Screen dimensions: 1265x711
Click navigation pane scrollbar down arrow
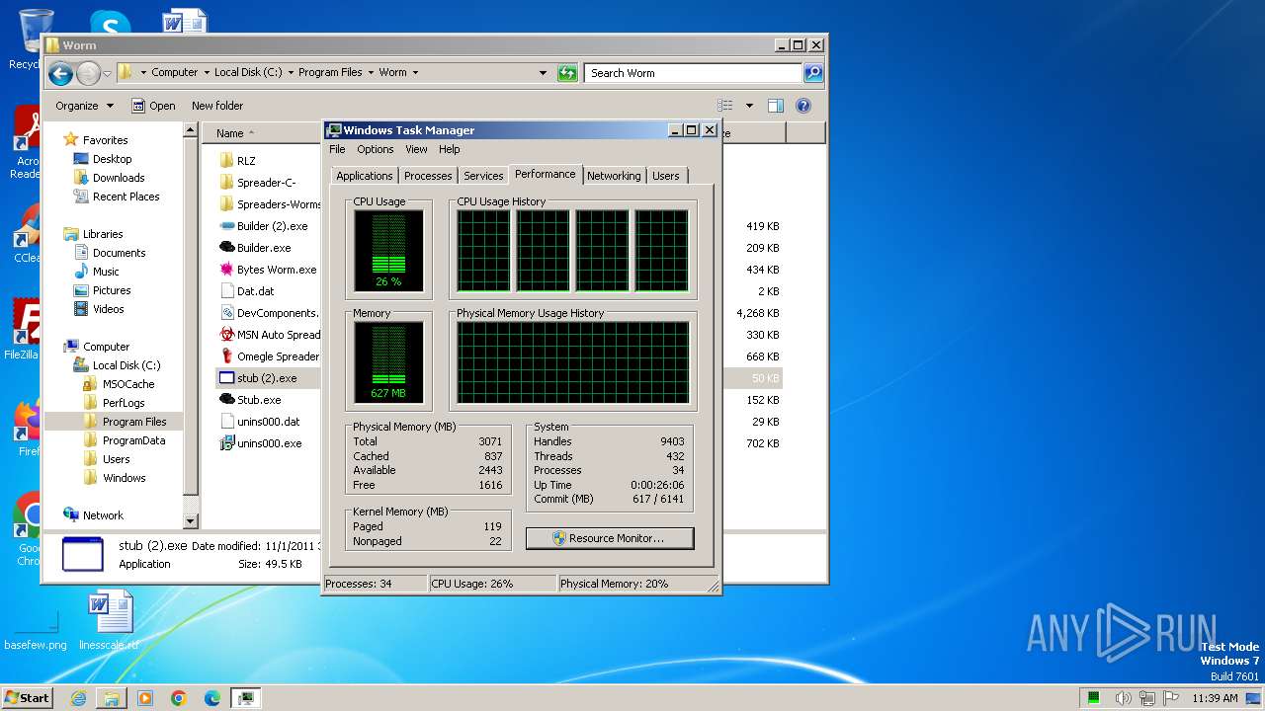pos(191,521)
